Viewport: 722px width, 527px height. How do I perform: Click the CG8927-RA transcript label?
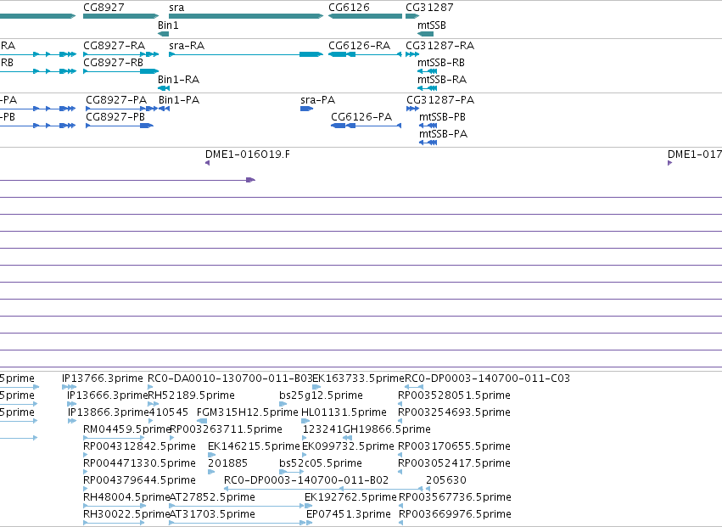point(115,45)
